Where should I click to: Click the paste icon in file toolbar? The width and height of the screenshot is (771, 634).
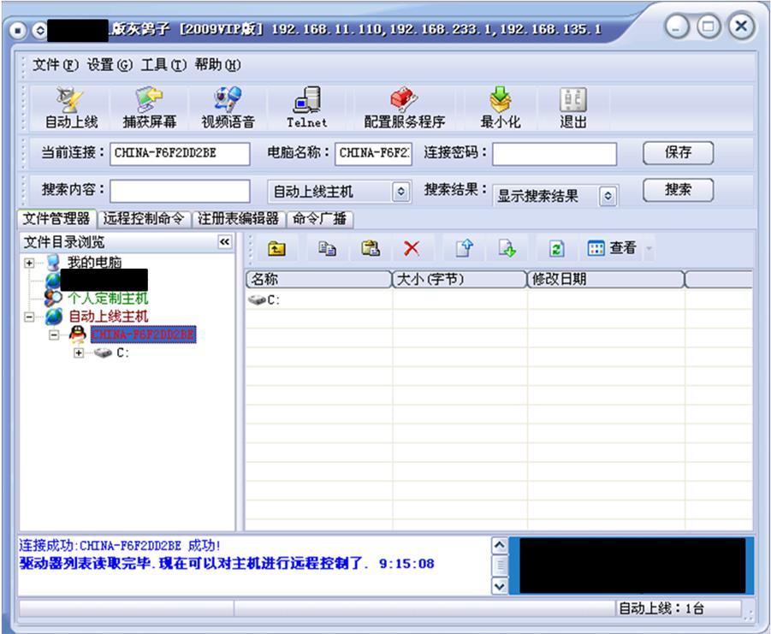[x=370, y=247]
